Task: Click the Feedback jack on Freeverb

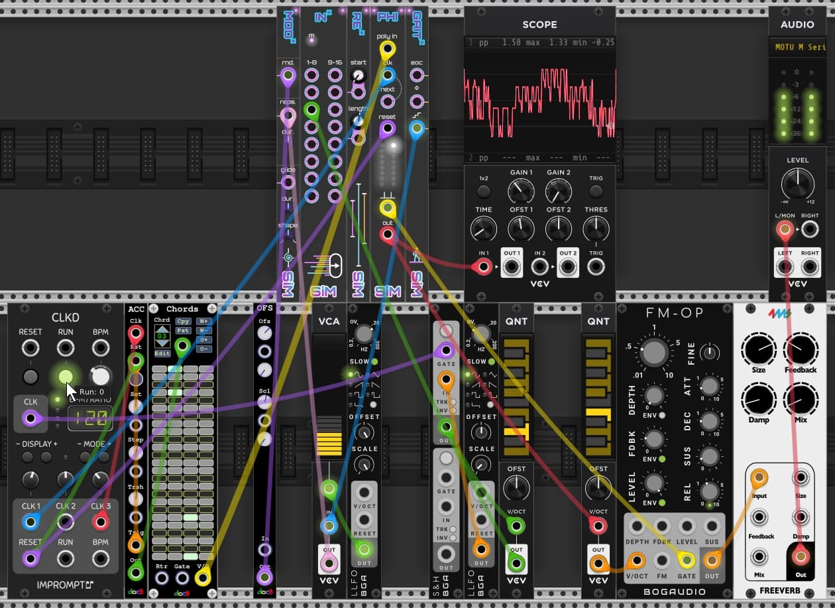Action: [758, 517]
